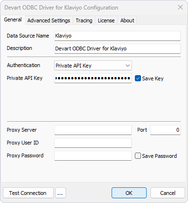
Task: Click the Private API Key label
Action: coord(25,78)
